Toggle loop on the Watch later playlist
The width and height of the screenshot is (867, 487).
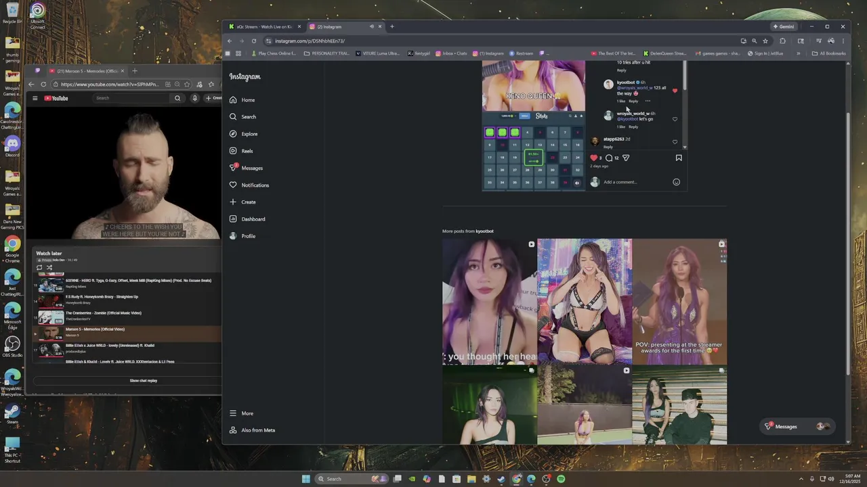point(39,268)
